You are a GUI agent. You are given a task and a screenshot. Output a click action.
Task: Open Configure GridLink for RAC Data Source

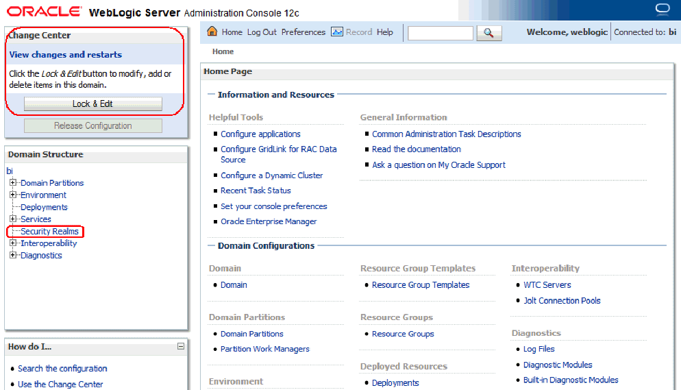pos(278,154)
